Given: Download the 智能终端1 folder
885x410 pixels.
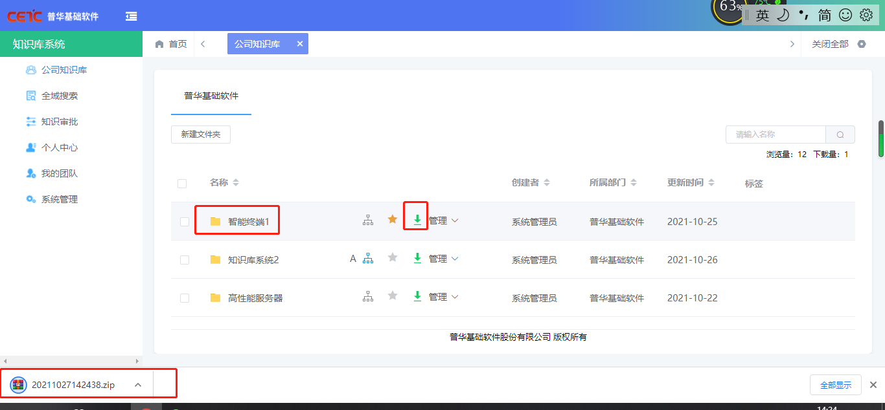Looking at the screenshot, I should [417, 220].
